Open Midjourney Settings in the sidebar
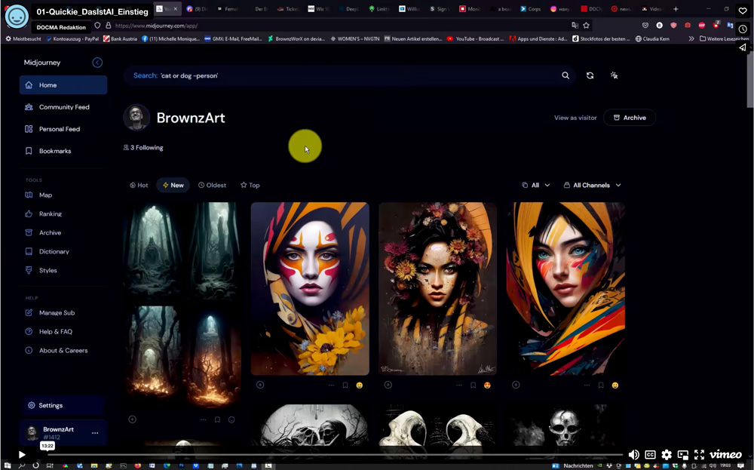 (63, 406)
